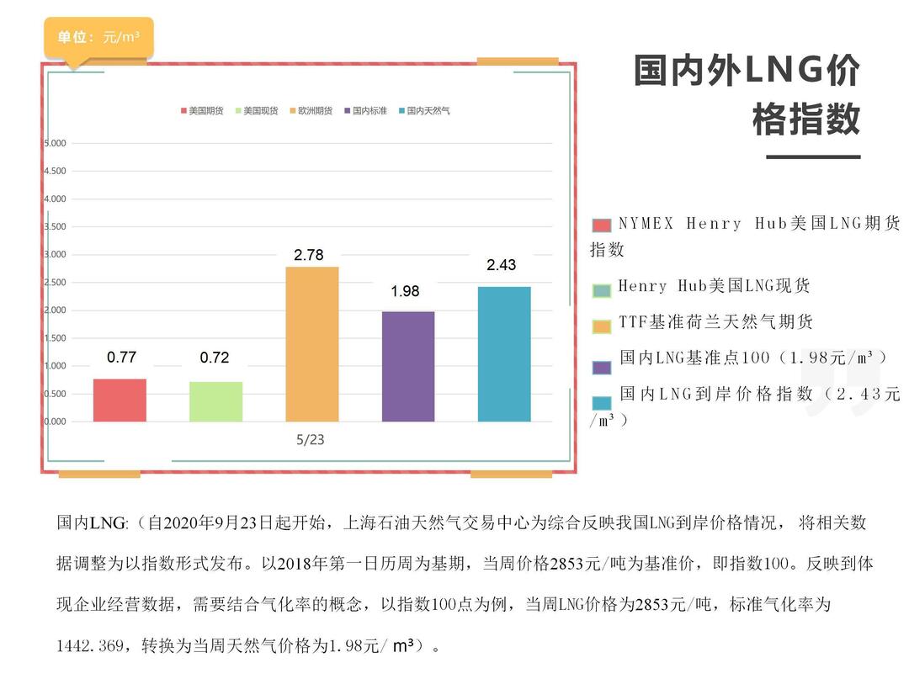
Task: Click the 欧洲期货 orange legend swatch
Action: 293,111
